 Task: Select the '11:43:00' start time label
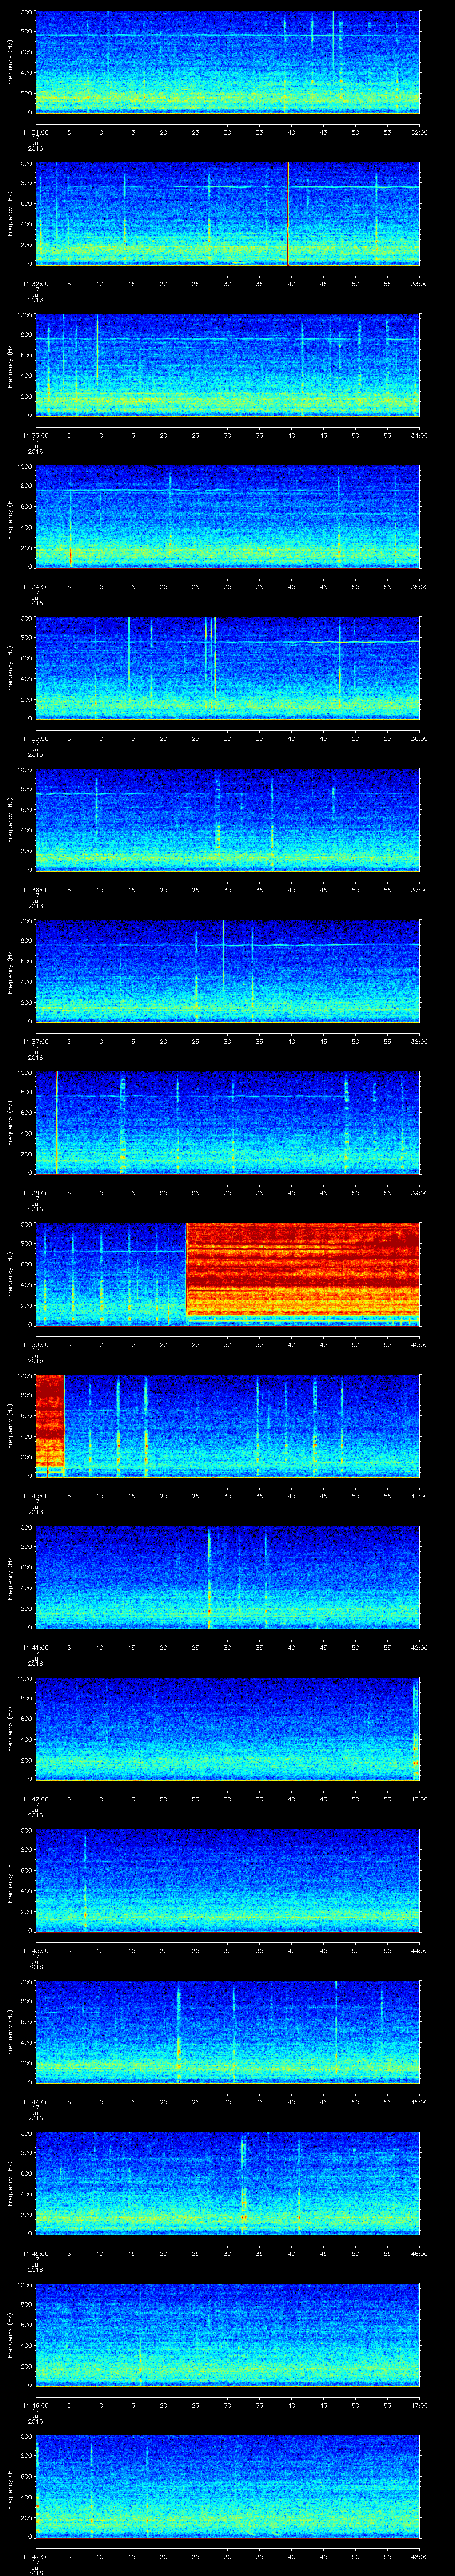coord(35,1950)
